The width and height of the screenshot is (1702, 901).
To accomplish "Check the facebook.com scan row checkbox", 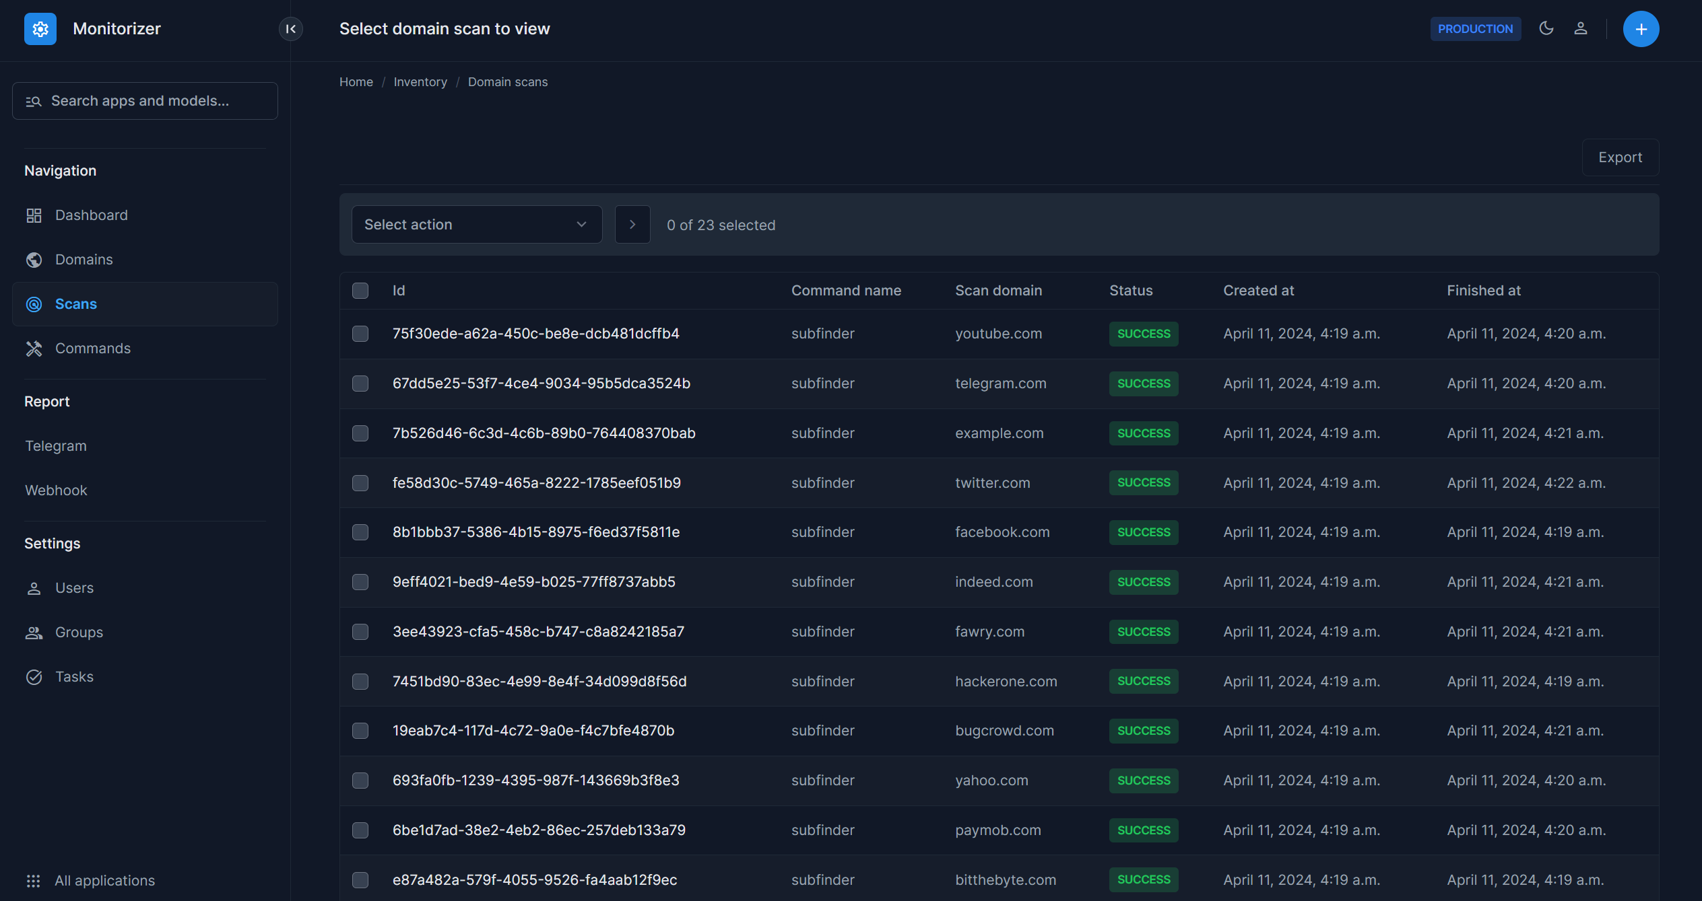I will [360, 532].
